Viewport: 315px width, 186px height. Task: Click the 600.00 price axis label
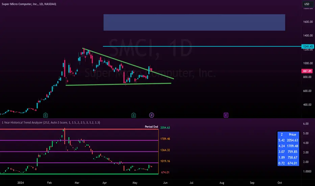click(x=307, y=91)
